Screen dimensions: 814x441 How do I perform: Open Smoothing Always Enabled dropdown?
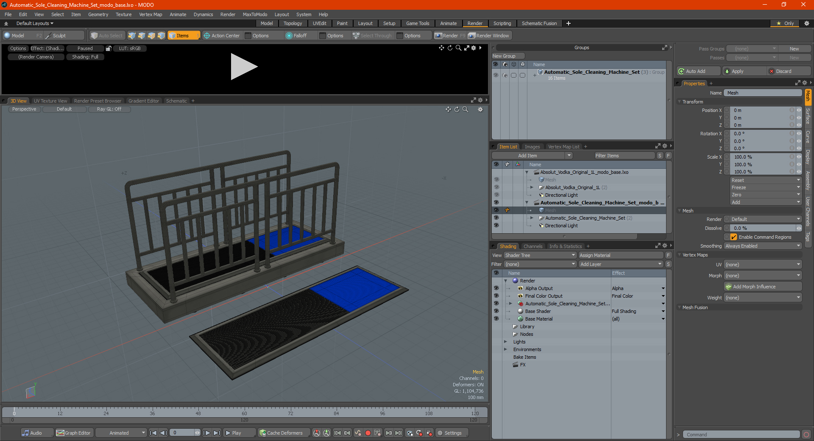coord(763,246)
